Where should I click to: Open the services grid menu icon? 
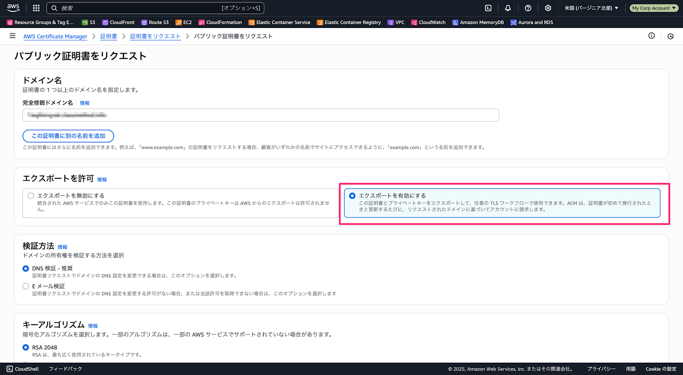point(36,8)
